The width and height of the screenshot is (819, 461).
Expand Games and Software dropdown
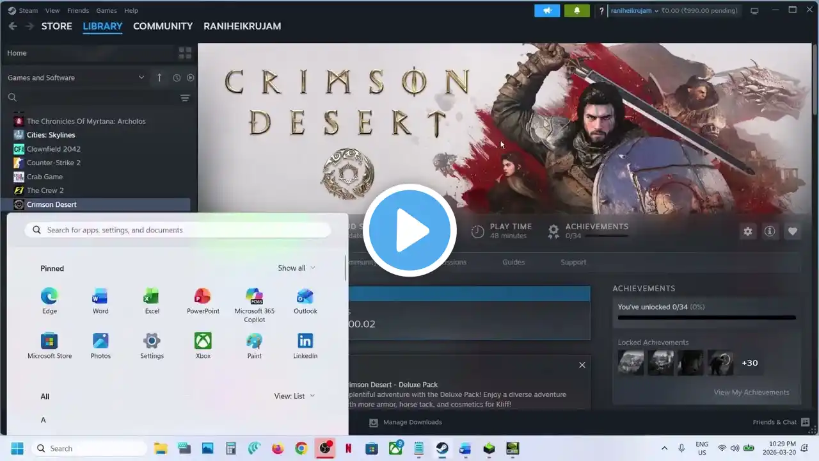click(76, 77)
